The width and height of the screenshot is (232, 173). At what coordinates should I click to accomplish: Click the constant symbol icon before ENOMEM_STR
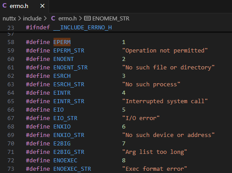(87, 18)
